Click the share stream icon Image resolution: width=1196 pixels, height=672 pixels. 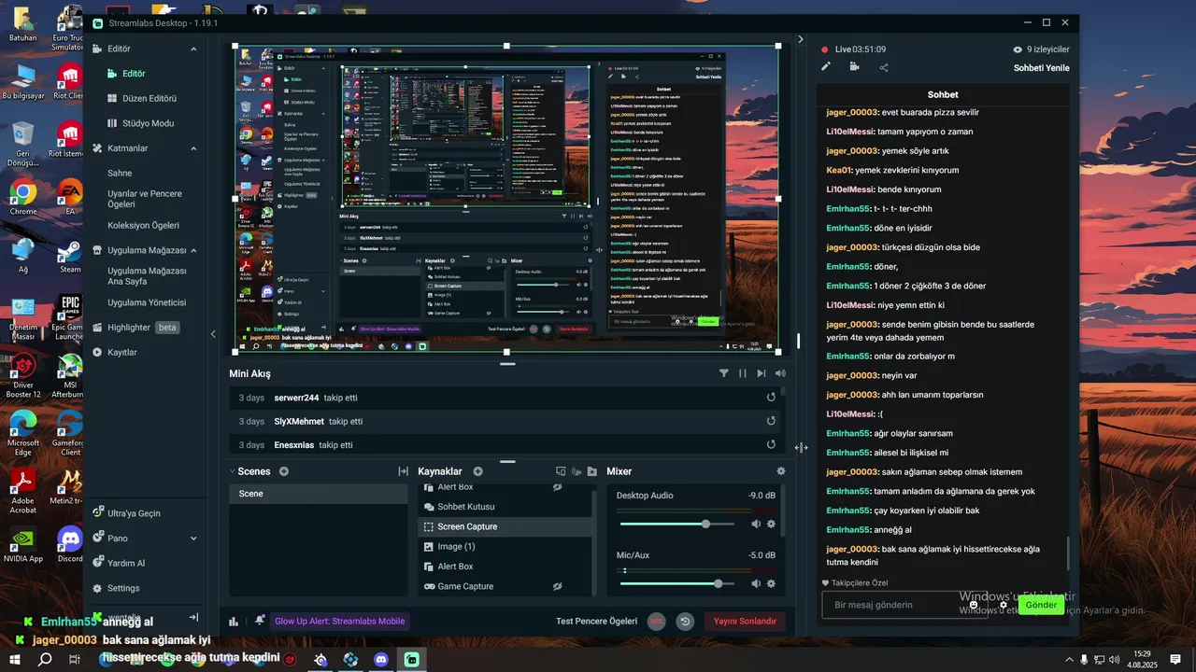(884, 67)
